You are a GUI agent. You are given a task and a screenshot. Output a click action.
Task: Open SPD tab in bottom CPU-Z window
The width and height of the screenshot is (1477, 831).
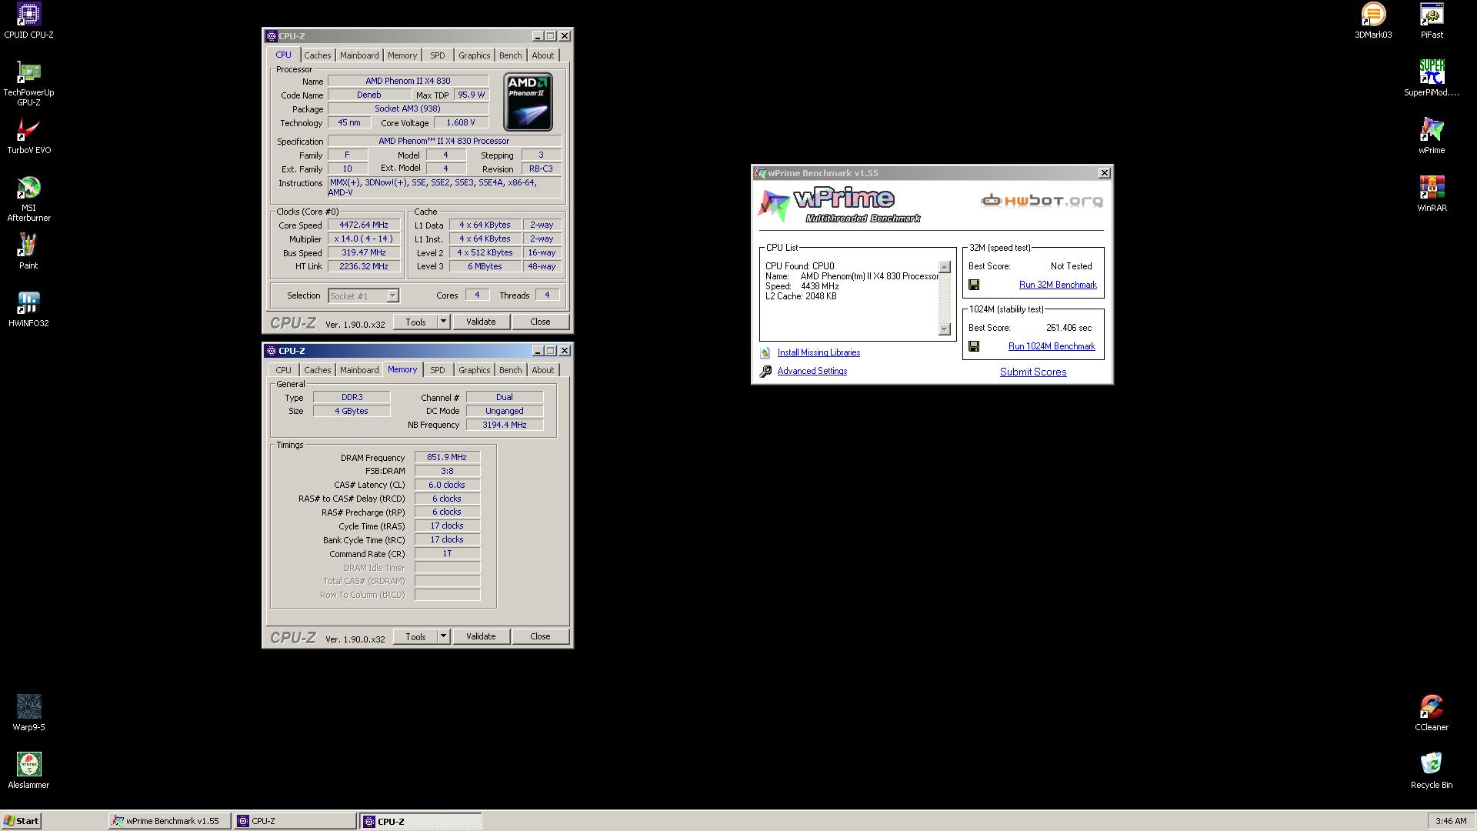(x=438, y=370)
